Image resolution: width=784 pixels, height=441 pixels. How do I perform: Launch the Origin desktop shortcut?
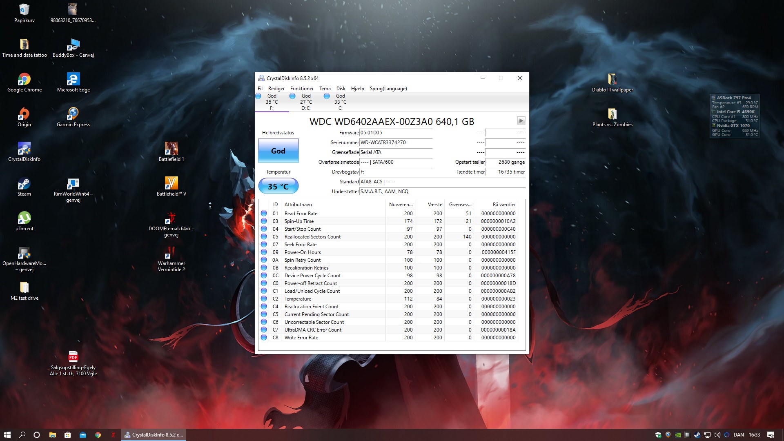click(x=24, y=117)
